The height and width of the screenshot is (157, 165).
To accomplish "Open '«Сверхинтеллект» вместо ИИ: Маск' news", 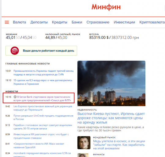I will [x=39, y=146].
